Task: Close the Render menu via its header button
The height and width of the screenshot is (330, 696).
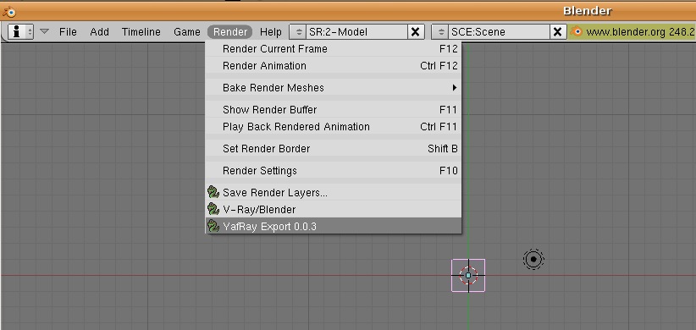Action: (x=230, y=32)
